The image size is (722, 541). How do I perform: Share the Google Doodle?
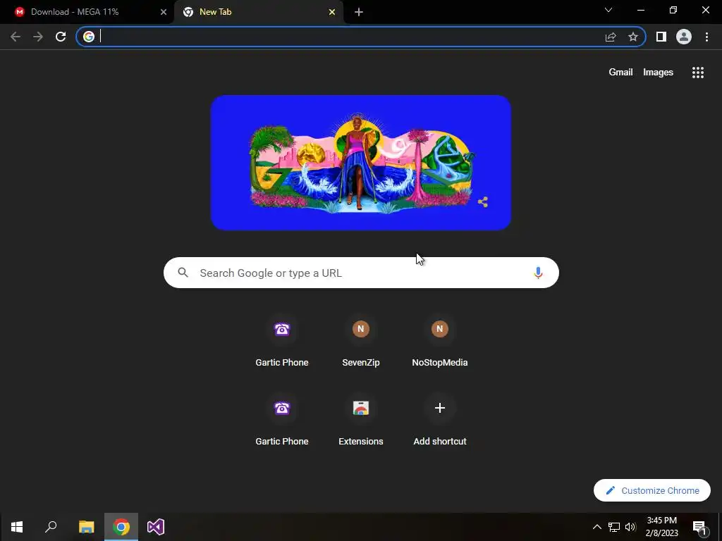[x=482, y=202]
